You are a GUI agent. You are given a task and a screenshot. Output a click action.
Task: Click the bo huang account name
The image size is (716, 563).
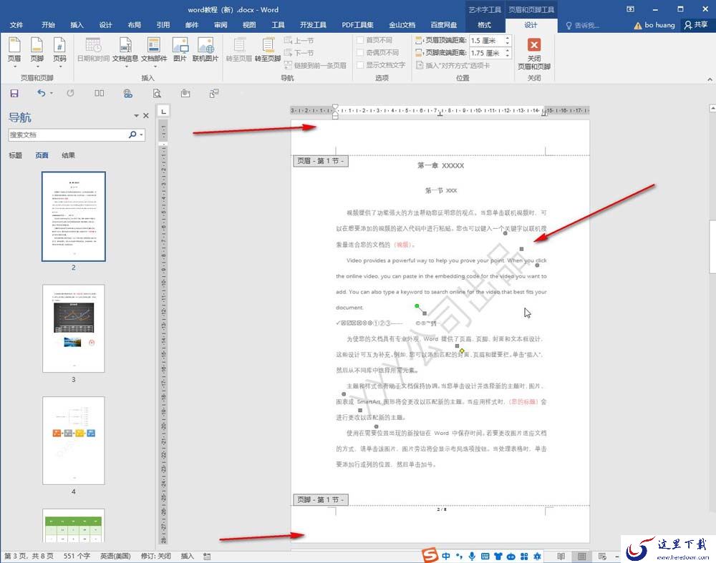point(659,24)
